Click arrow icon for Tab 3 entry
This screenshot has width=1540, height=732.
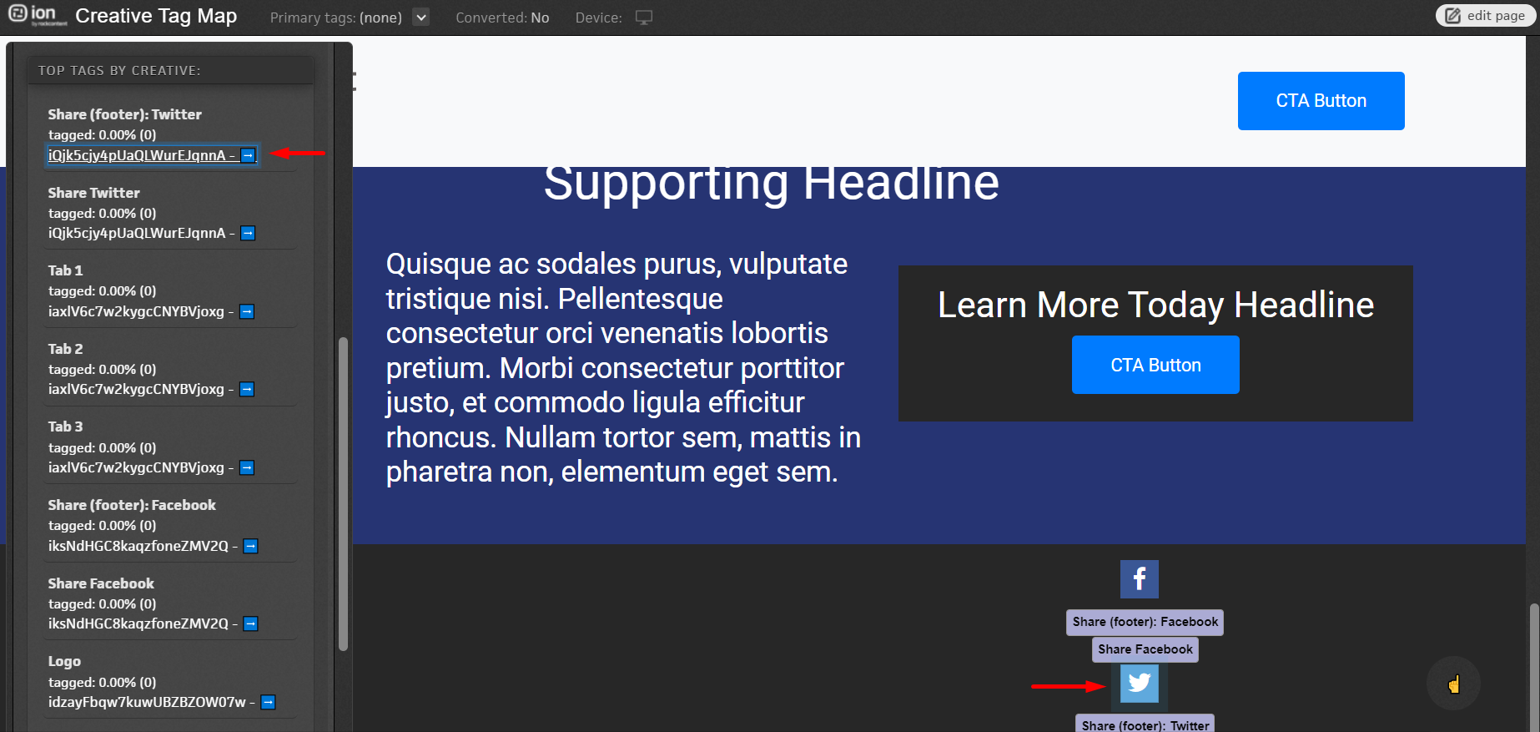click(x=247, y=468)
